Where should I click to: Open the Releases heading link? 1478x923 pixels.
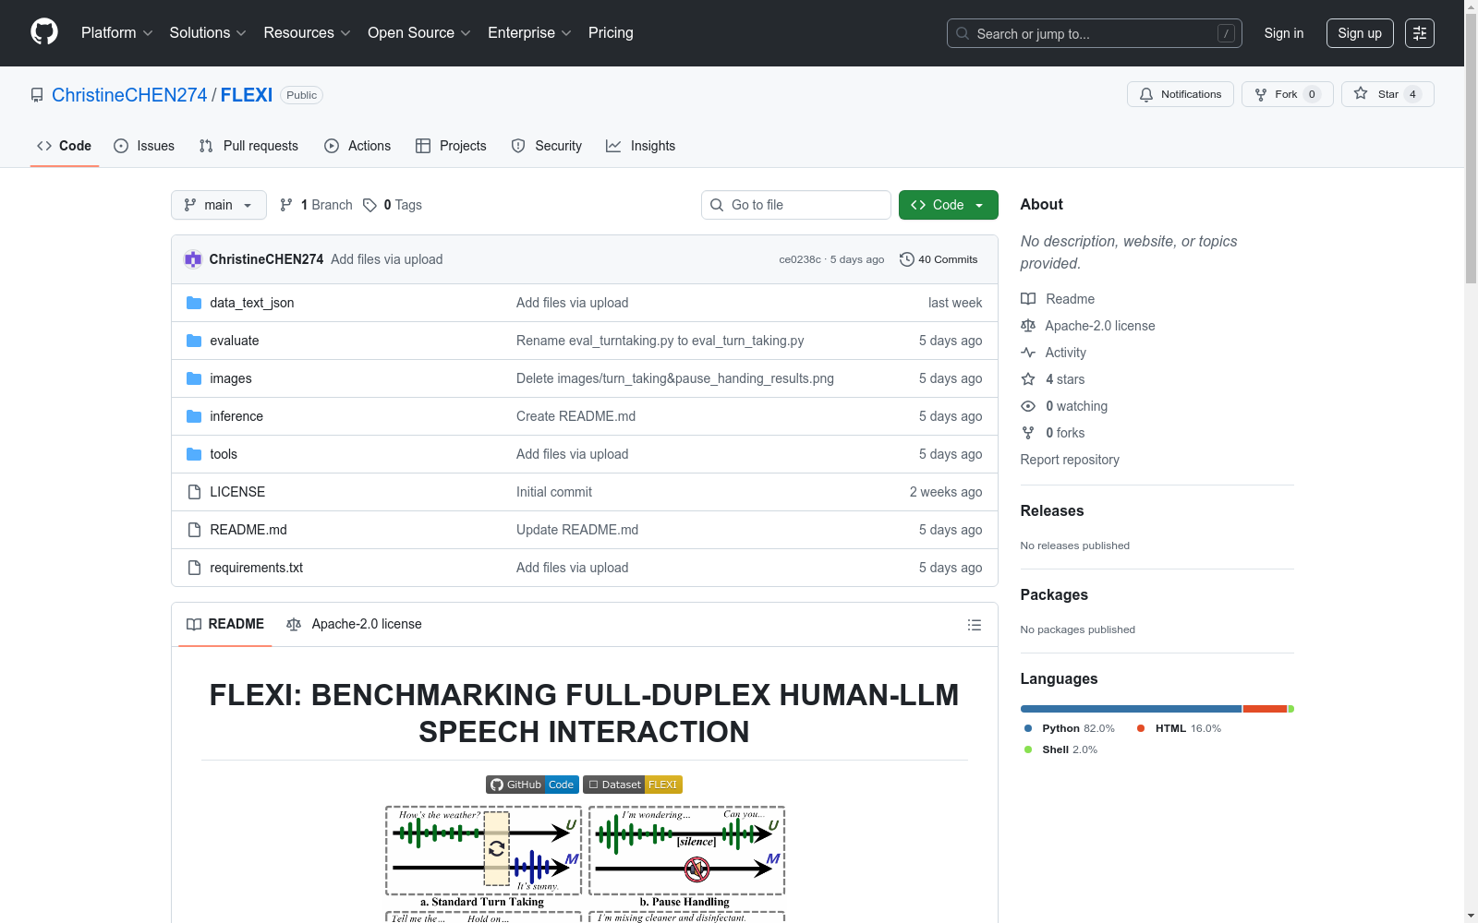tap(1052, 511)
